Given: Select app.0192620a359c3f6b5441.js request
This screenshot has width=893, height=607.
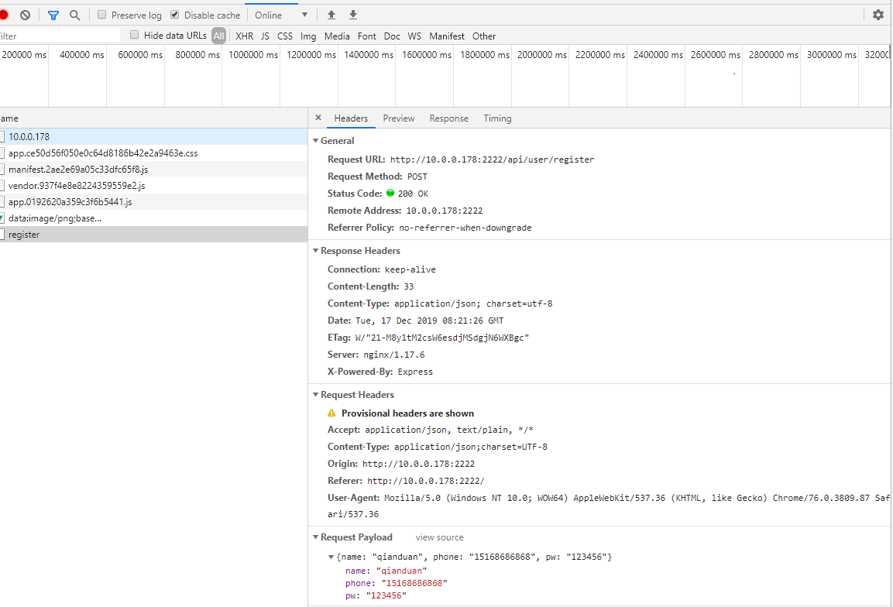Looking at the screenshot, I should point(154,201).
